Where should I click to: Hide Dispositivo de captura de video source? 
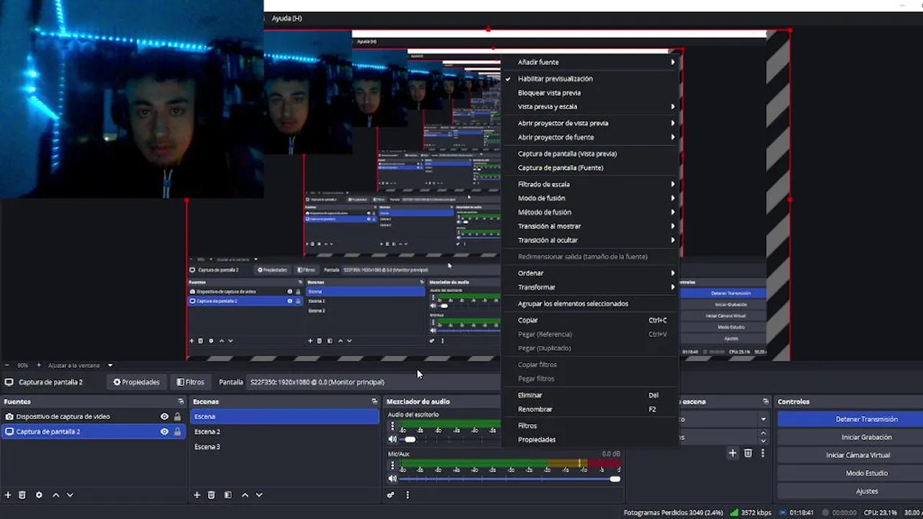click(x=164, y=417)
